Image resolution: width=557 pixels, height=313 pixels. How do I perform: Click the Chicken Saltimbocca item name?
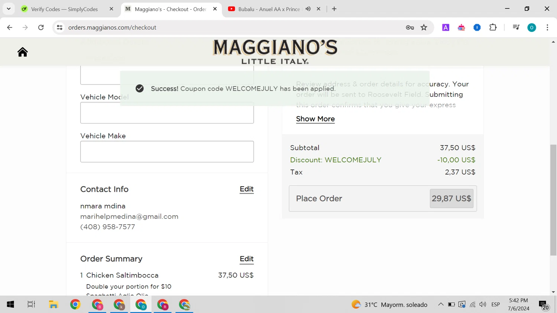tap(122, 275)
